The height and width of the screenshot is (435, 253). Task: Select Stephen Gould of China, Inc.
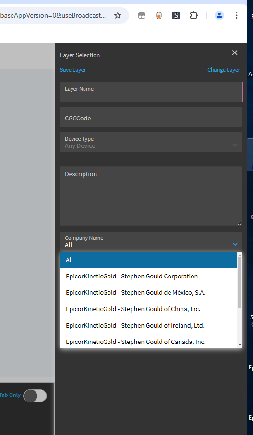[x=148, y=309]
